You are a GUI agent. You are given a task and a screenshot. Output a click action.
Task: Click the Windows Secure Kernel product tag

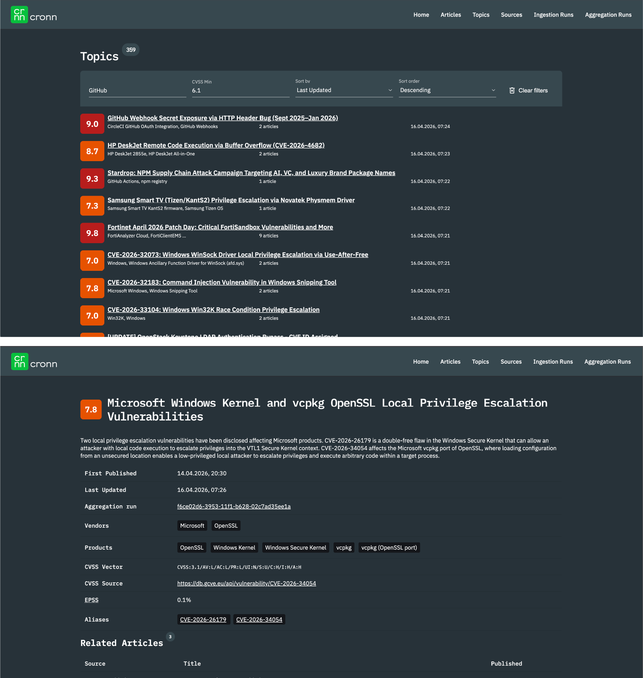pos(296,547)
